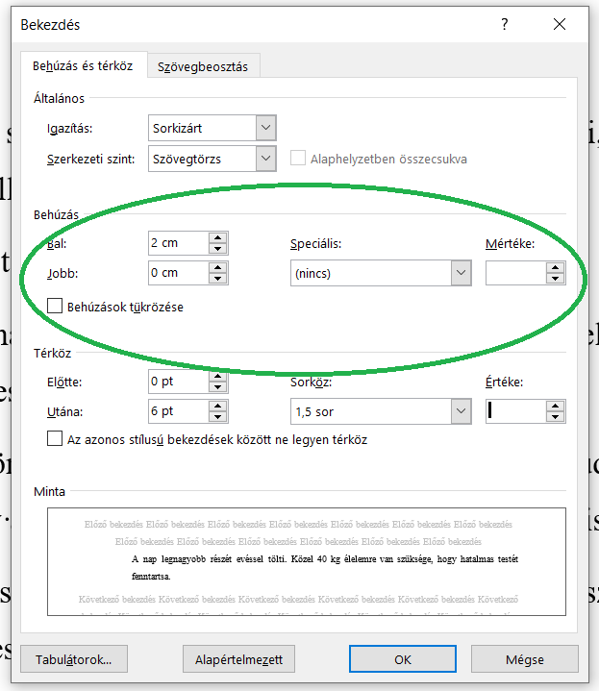Click the Help question mark icon

click(x=505, y=25)
